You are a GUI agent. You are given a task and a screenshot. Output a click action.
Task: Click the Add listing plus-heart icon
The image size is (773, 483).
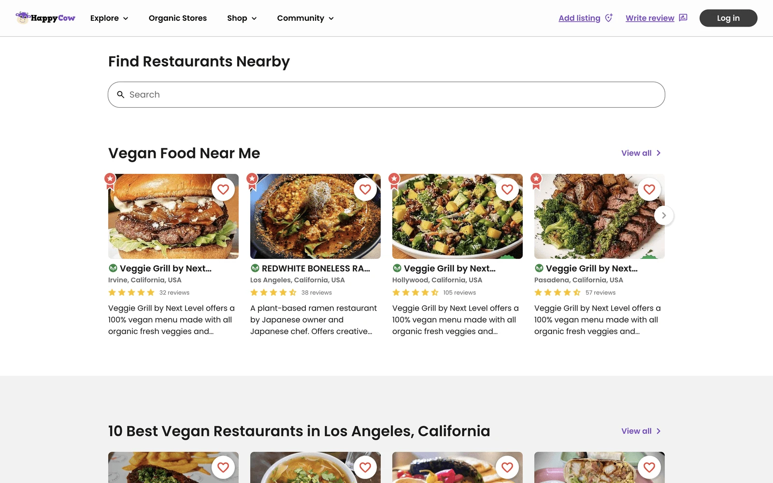[609, 18]
